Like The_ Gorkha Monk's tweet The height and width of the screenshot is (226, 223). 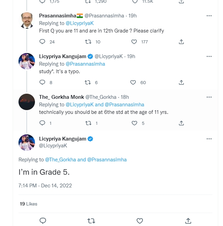click(134, 123)
